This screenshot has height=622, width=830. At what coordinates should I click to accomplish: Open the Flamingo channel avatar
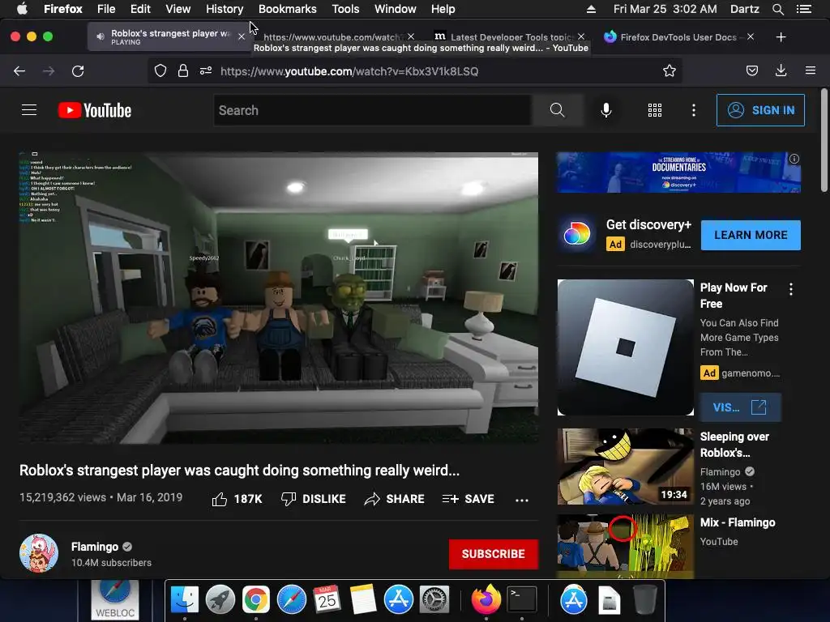[39, 553]
